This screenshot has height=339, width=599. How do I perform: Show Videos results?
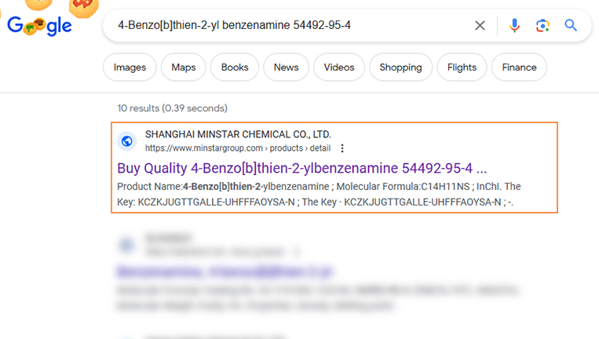339,67
